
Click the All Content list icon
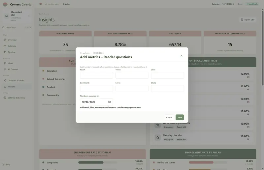pyautogui.click(x=5, y=69)
